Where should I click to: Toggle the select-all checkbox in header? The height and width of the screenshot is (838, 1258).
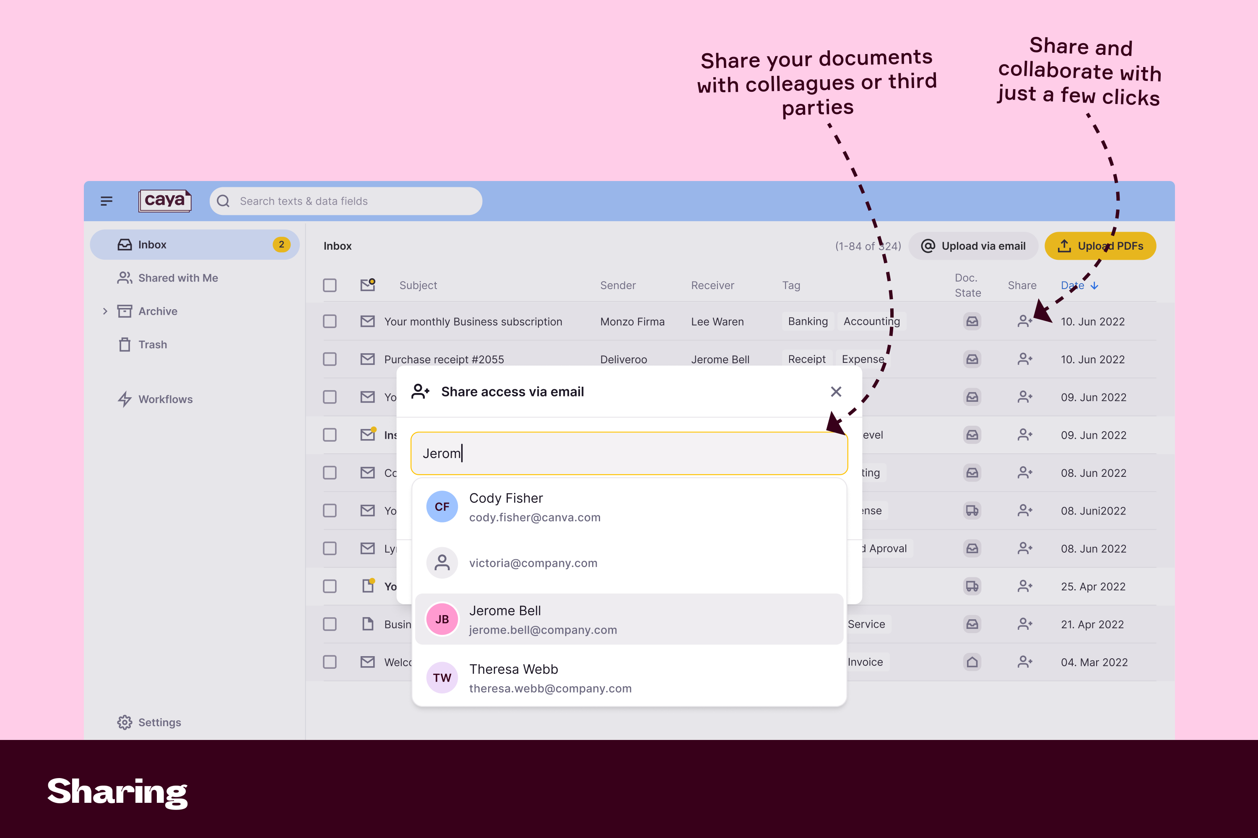pyautogui.click(x=330, y=285)
